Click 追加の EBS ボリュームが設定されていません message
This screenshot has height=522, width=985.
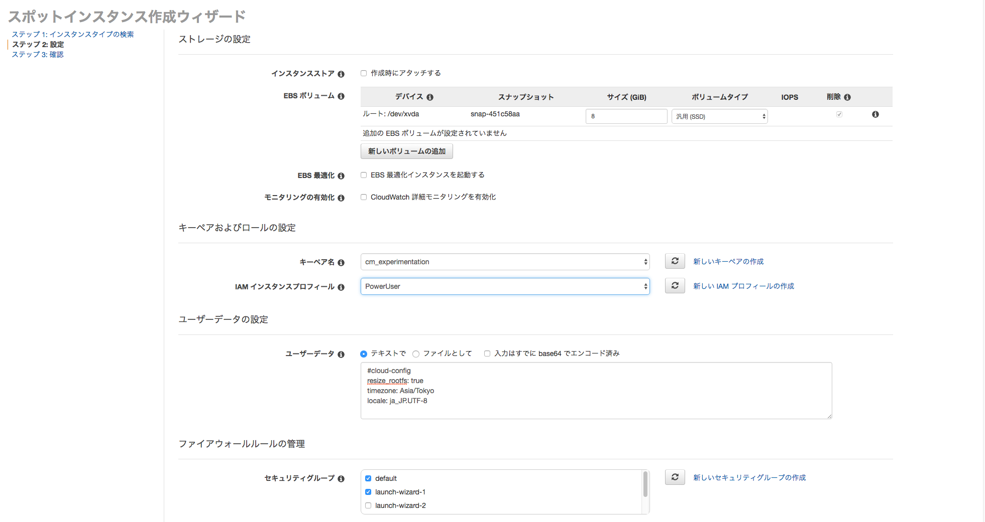[x=434, y=133]
